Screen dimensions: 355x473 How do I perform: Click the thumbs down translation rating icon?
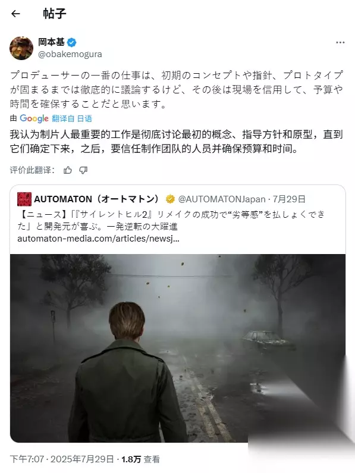83,170
